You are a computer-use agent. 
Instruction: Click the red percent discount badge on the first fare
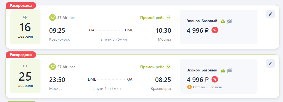[214, 30]
